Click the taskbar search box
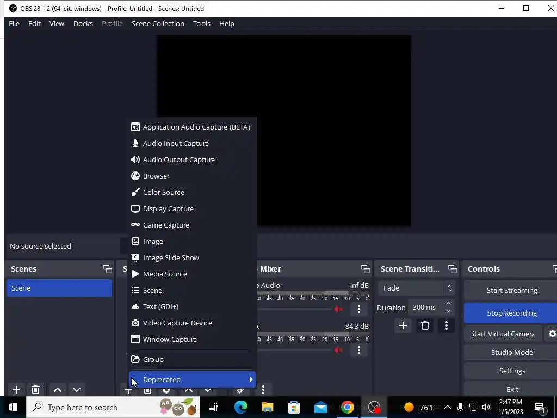Viewport: 557px width, 418px height. point(113,407)
